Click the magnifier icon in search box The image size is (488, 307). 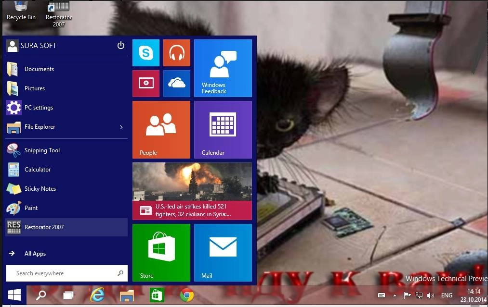[x=120, y=273]
